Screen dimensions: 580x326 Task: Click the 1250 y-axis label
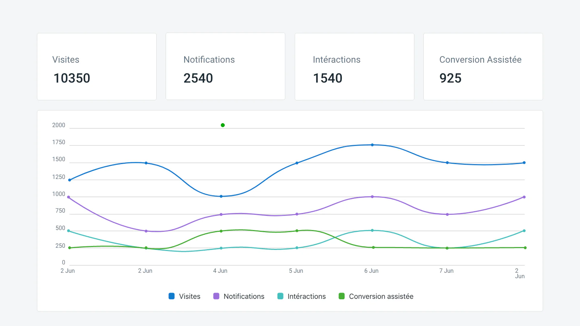click(59, 177)
